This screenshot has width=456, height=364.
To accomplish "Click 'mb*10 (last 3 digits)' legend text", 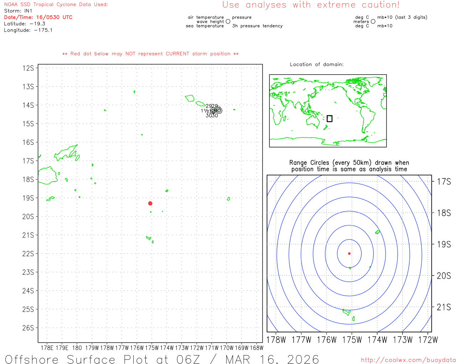I will (402, 17).
